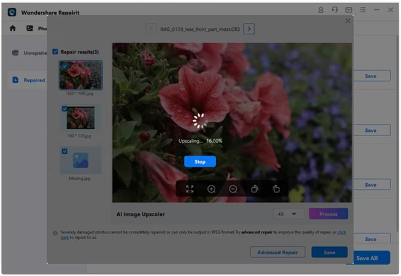The height and width of the screenshot is (276, 401).
Task: Click the AI Image Upscaler label
Action: tap(141, 214)
